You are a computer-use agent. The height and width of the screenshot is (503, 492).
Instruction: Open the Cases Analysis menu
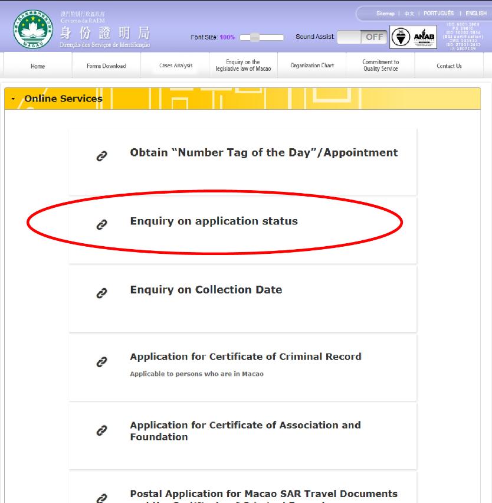tap(176, 66)
